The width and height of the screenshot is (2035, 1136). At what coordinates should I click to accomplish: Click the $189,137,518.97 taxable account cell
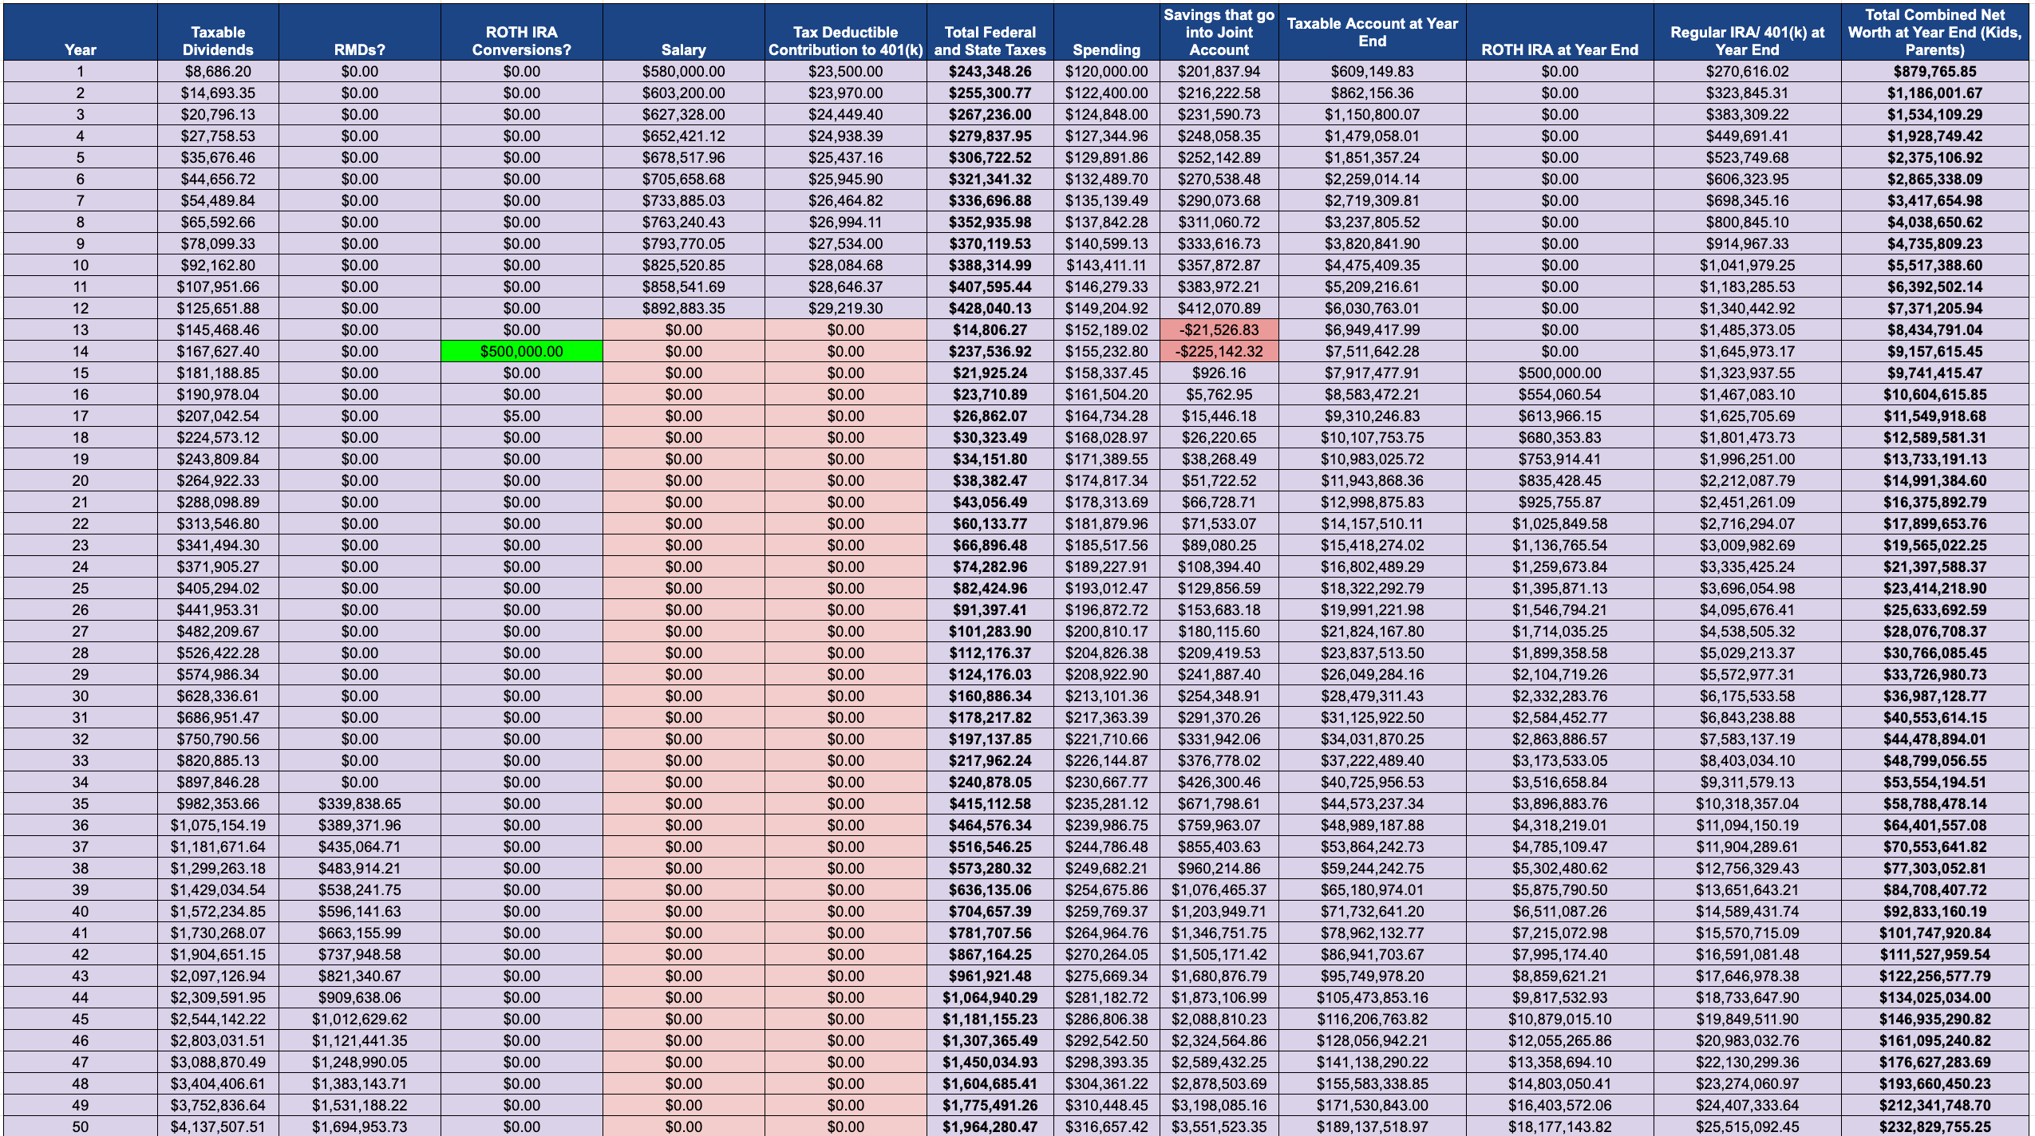1372,1126
